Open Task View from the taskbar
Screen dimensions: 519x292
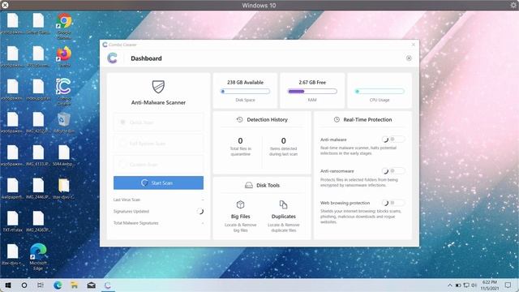pos(41,285)
